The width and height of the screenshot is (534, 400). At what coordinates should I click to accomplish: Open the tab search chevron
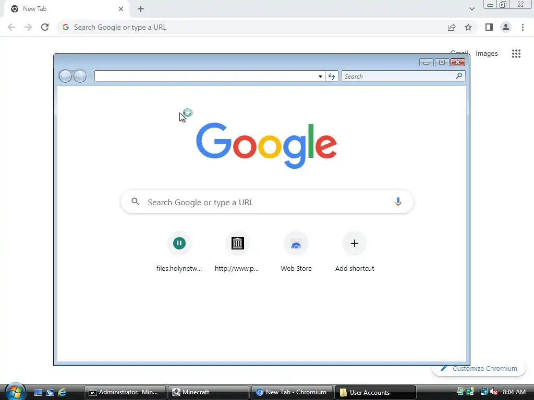(471, 9)
